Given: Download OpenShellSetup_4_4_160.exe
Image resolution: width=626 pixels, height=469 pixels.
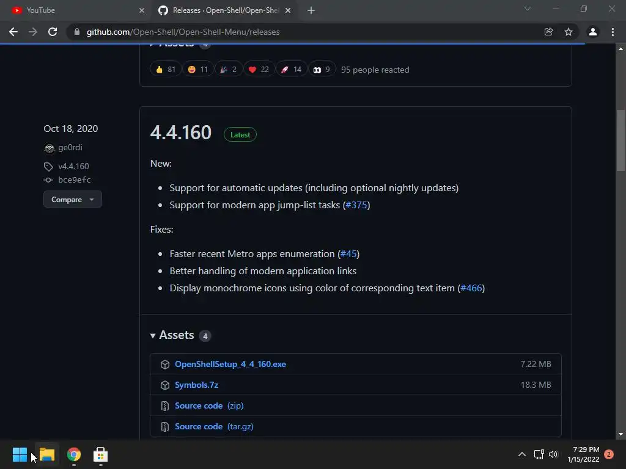Looking at the screenshot, I should 230,364.
